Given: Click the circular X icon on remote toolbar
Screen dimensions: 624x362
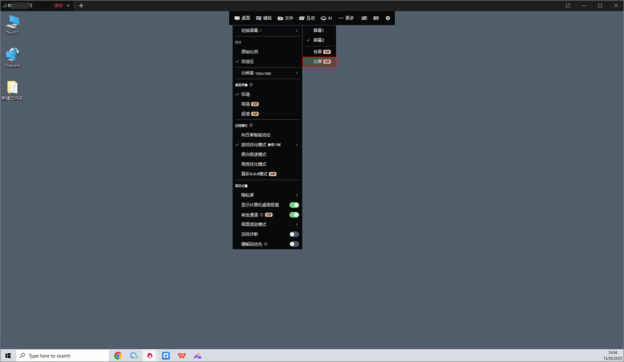Looking at the screenshot, I should tap(388, 18).
